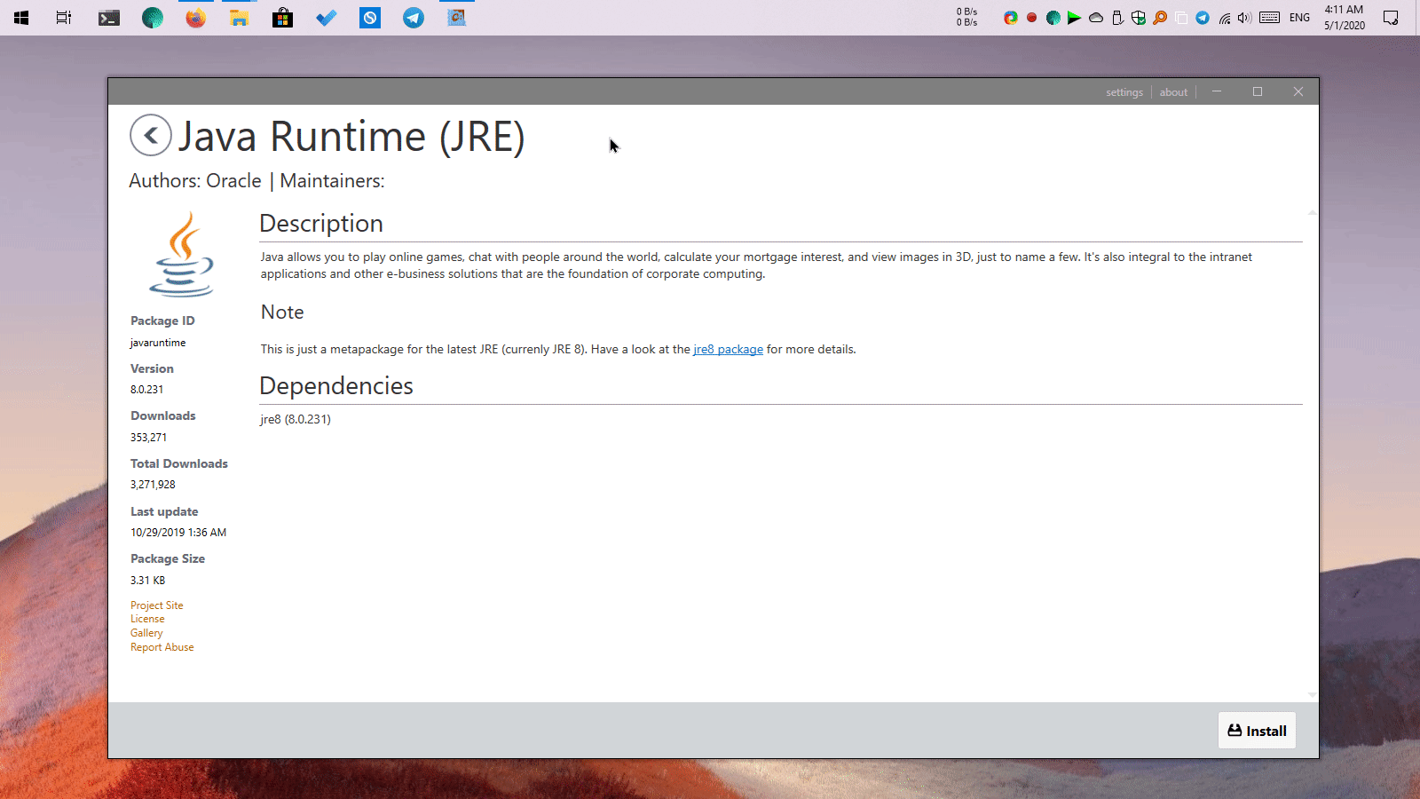The image size is (1420, 799).
Task: Open the blue square circle-slash app on the taskbar
Action: coord(370,18)
